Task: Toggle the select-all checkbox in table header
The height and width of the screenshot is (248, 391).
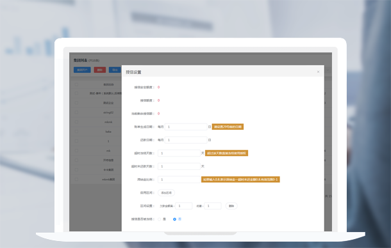Action: [x=76, y=84]
